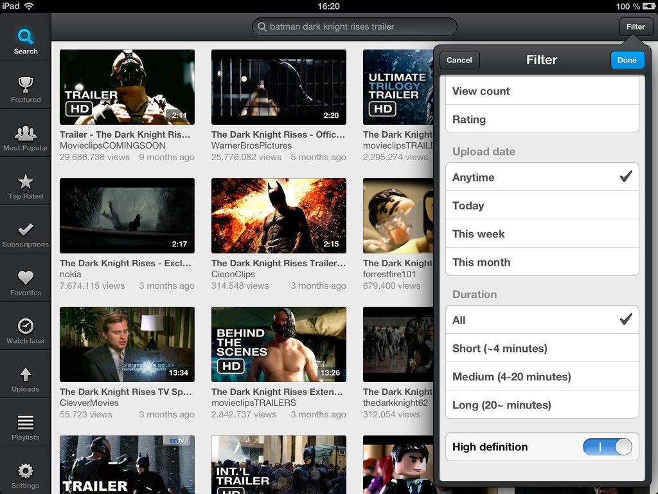Select Medium (4-20 minutes) duration
The height and width of the screenshot is (494, 658).
click(542, 376)
